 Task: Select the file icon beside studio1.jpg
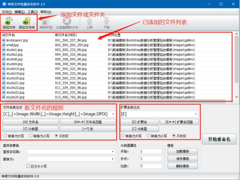[4, 50]
